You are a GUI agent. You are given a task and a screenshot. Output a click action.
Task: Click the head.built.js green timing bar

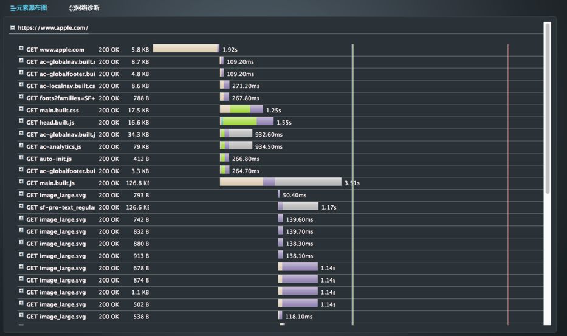click(240, 121)
